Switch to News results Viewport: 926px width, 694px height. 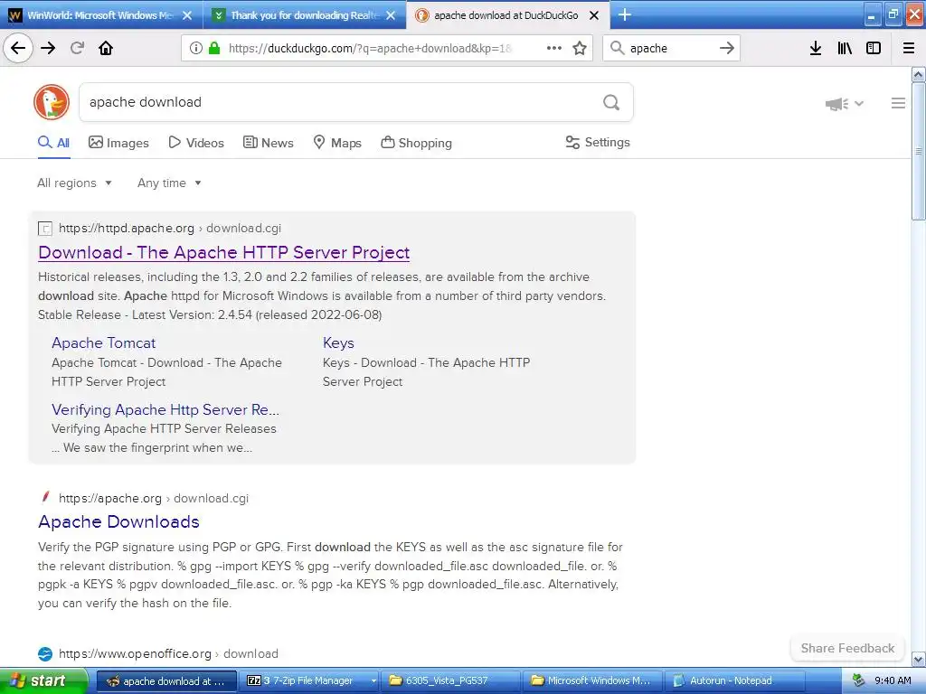pyautogui.click(x=268, y=143)
